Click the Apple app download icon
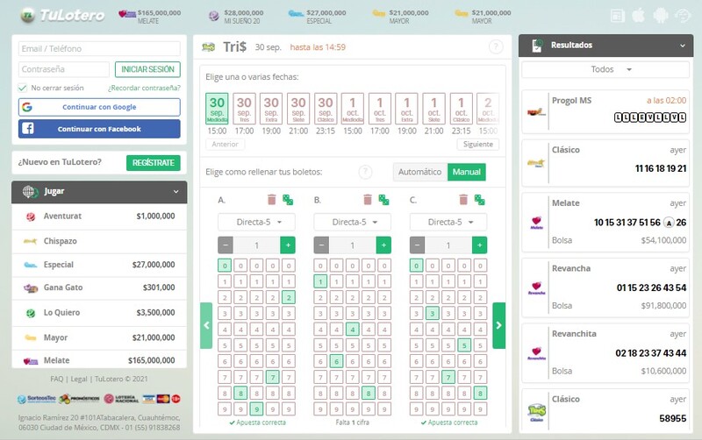 [638, 16]
